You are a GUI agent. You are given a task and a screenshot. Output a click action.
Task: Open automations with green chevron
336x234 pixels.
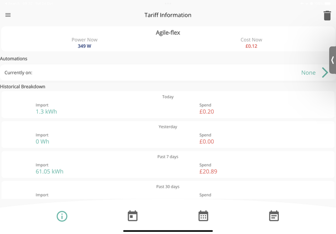[325, 73]
